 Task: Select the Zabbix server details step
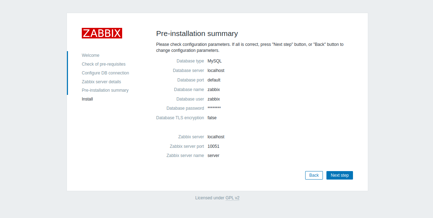point(101,82)
